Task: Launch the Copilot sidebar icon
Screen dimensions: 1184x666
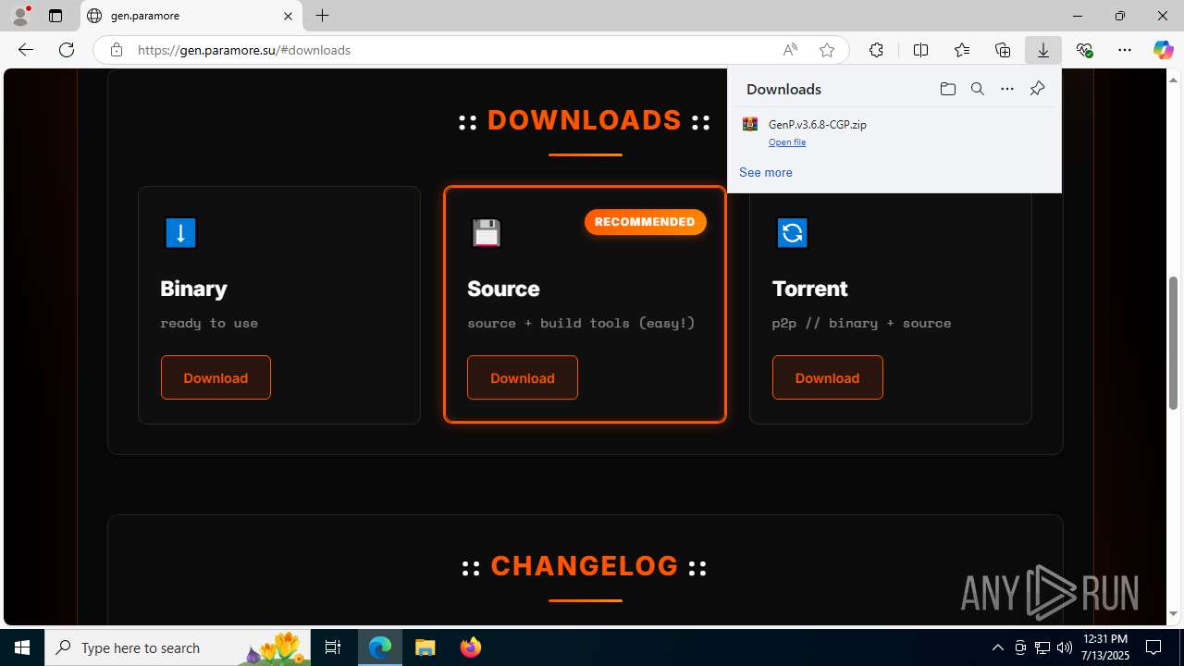Action: coord(1163,50)
